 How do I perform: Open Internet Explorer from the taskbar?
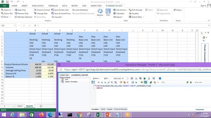13,115
